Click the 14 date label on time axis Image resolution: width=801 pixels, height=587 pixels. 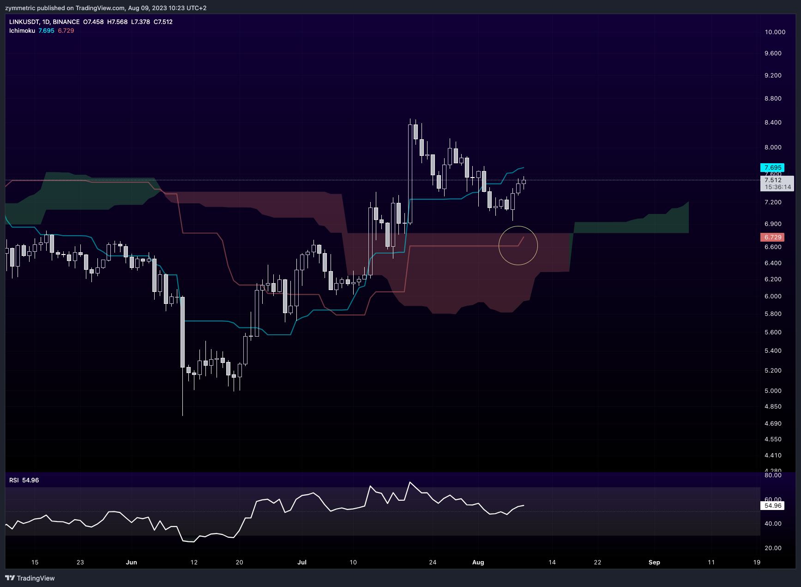click(552, 562)
